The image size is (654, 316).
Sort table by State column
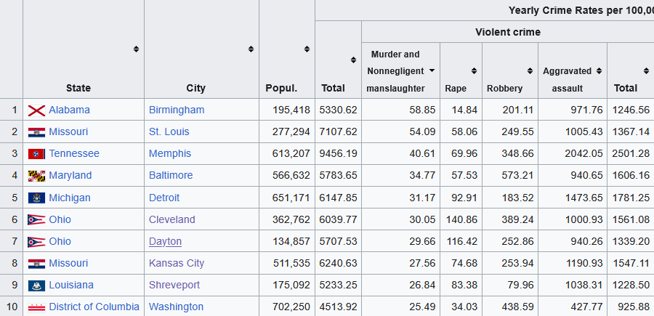click(x=136, y=49)
